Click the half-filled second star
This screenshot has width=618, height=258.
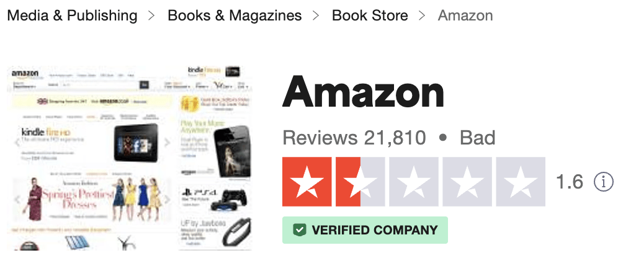pyautogui.click(x=361, y=182)
